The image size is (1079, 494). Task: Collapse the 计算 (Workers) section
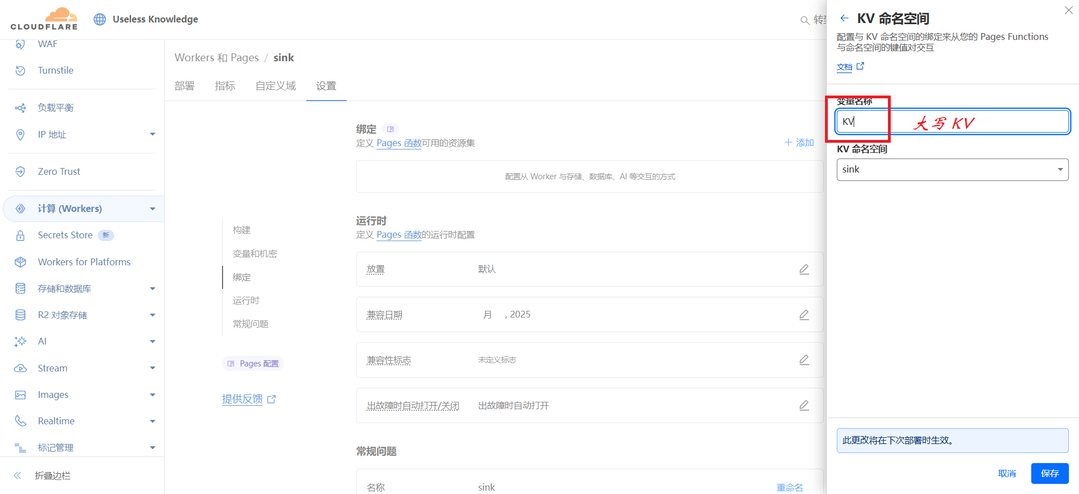point(152,209)
